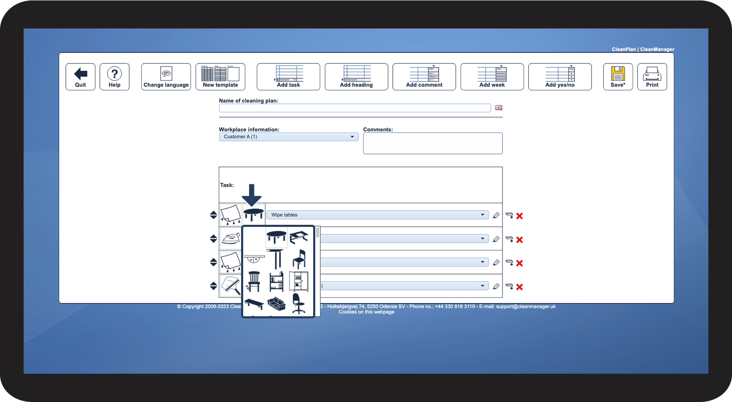Image resolution: width=732 pixels, height=402 pixels.
Task: Click the reorder arrows of the third task row
Action: (x=213, y=262)
